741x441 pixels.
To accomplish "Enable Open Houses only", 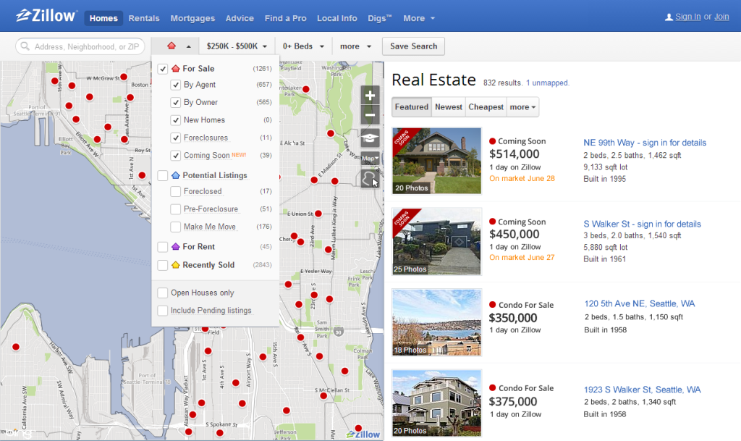I will point(163,293).
